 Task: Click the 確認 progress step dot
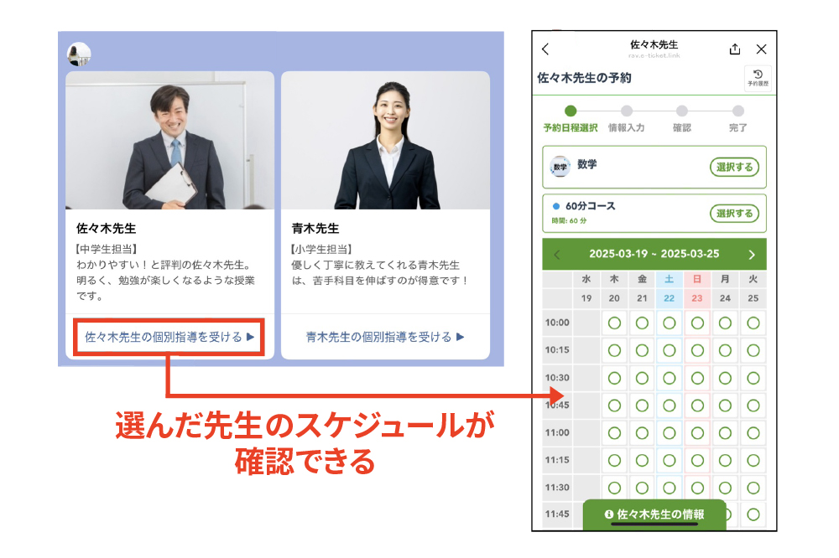681,111
